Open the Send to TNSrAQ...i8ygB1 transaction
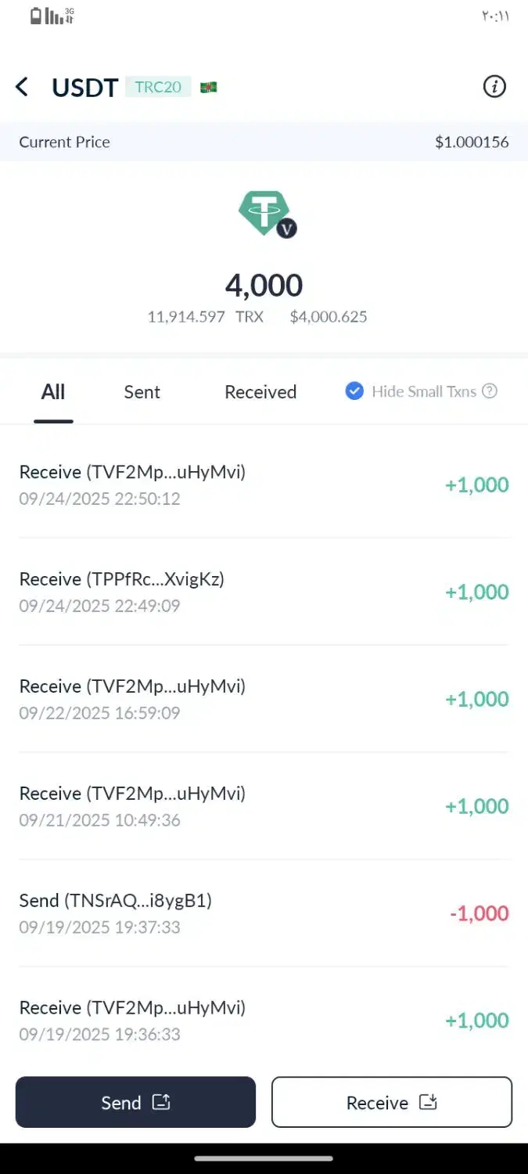 264,913
